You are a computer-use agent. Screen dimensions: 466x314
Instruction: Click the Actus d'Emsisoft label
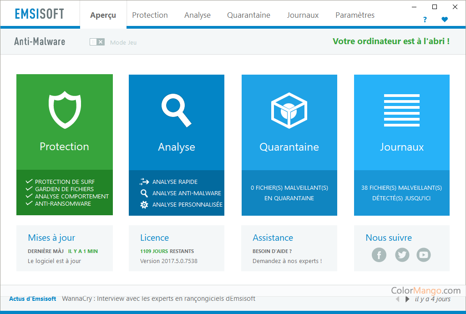[x=33, y=299]
